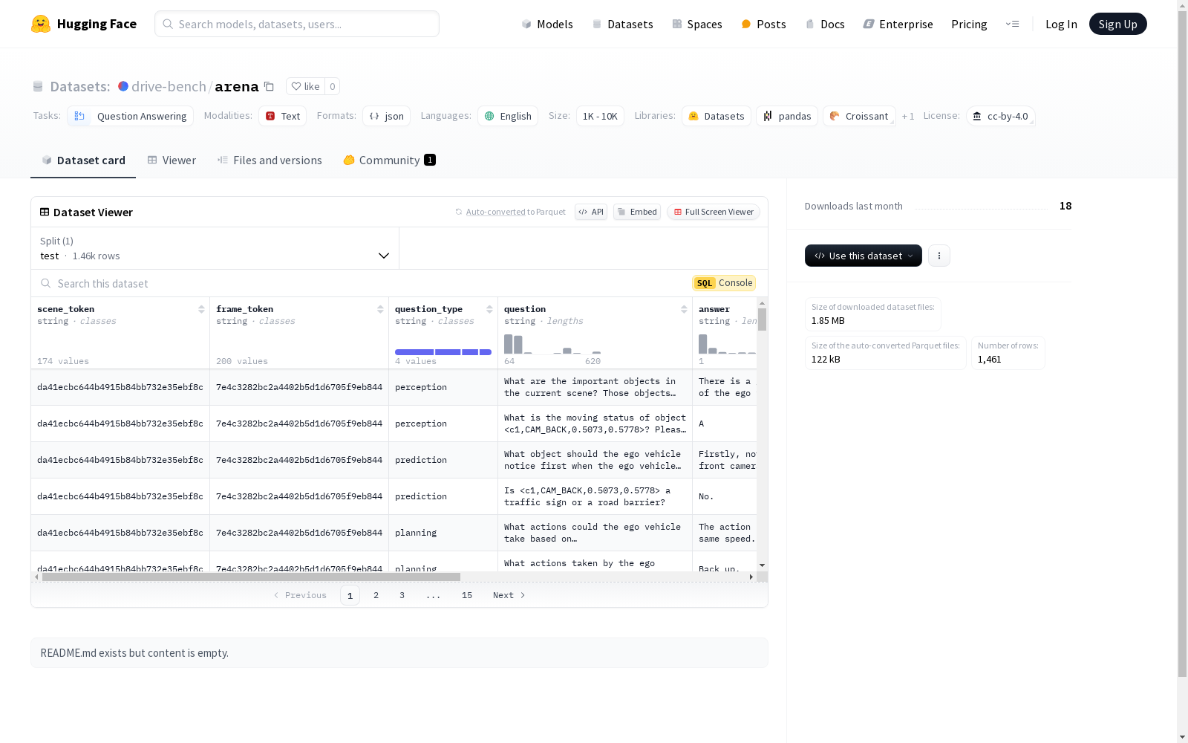Open the more options three-dot menu

click(939, 256)
